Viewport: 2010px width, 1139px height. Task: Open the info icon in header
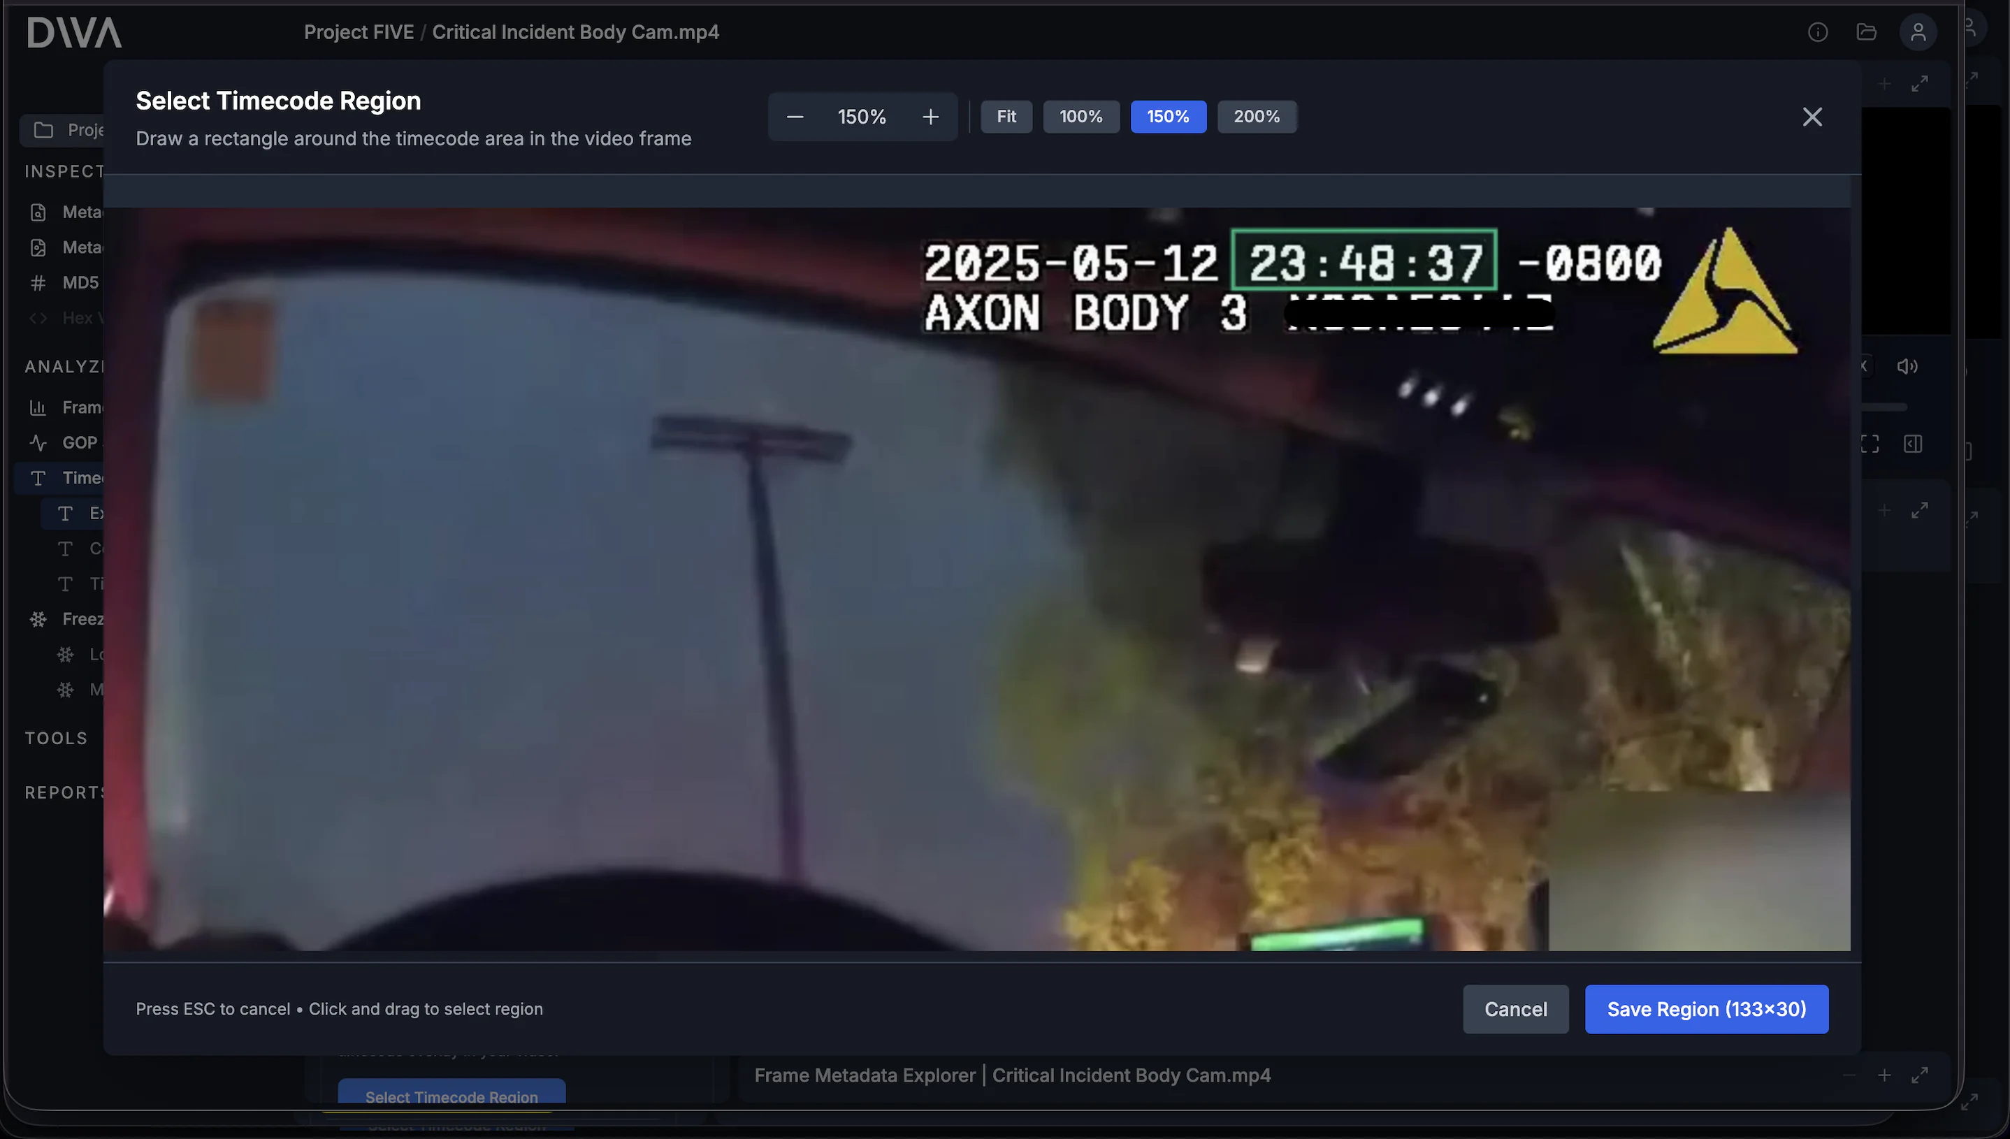1818,32
